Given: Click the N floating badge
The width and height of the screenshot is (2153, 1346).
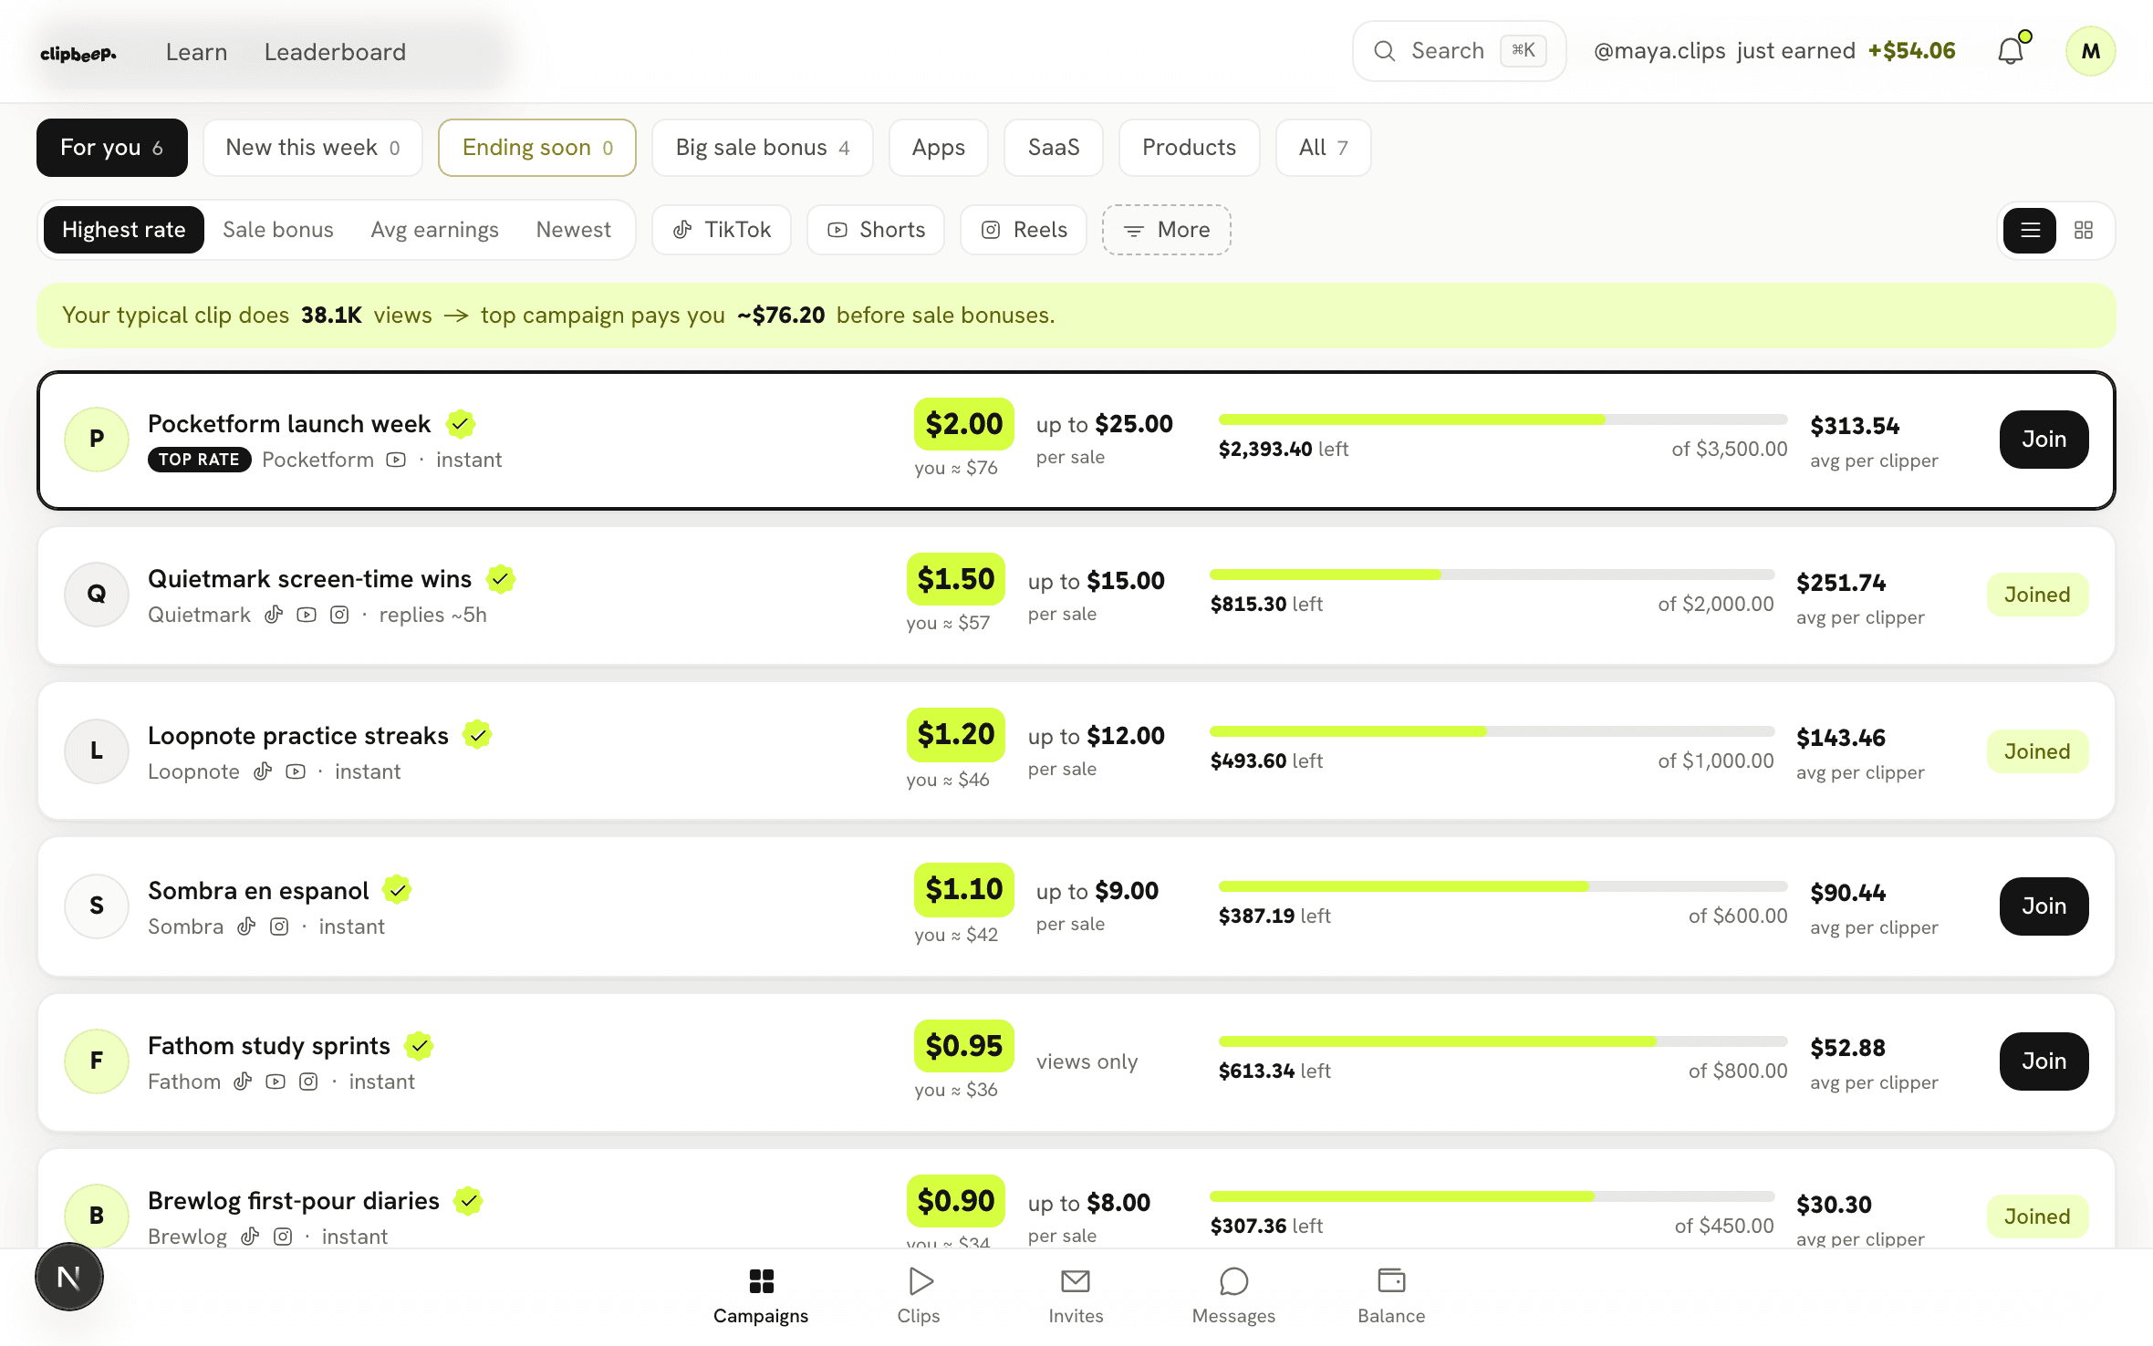Looking at the screenshot, I should tap(69, 1277).
